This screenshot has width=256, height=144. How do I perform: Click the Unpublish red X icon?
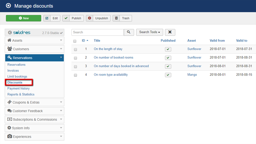pyautogui.click(x=90, y=18)
